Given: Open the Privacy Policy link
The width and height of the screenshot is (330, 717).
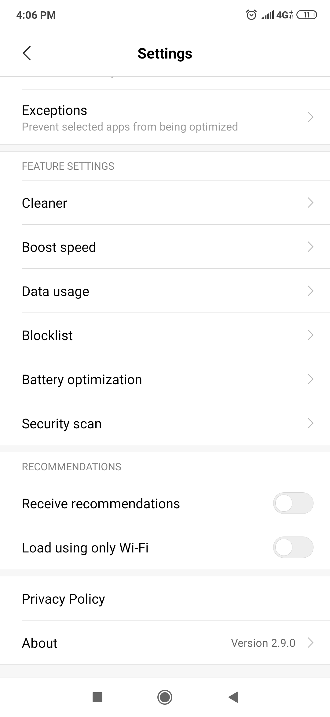Looking at the screenshot, I should [165, 598].
